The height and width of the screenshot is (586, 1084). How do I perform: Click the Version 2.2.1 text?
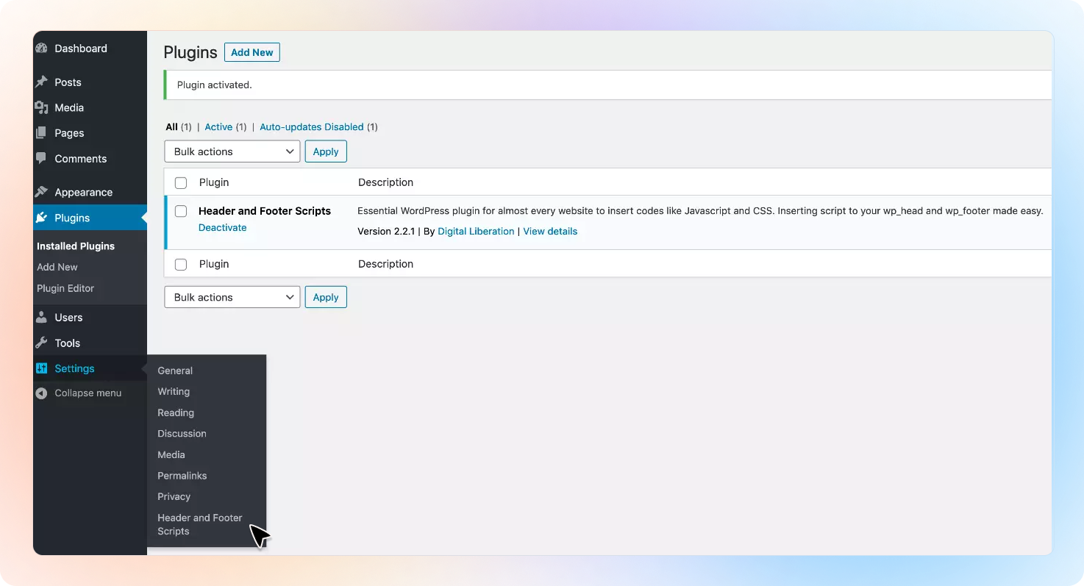coord(386,232)
